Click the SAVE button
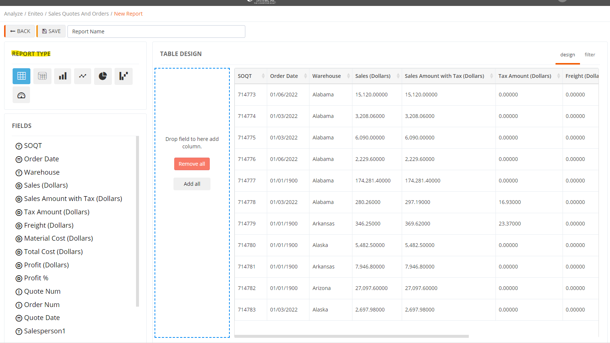610x343 pixels. [x=51, y=31]
